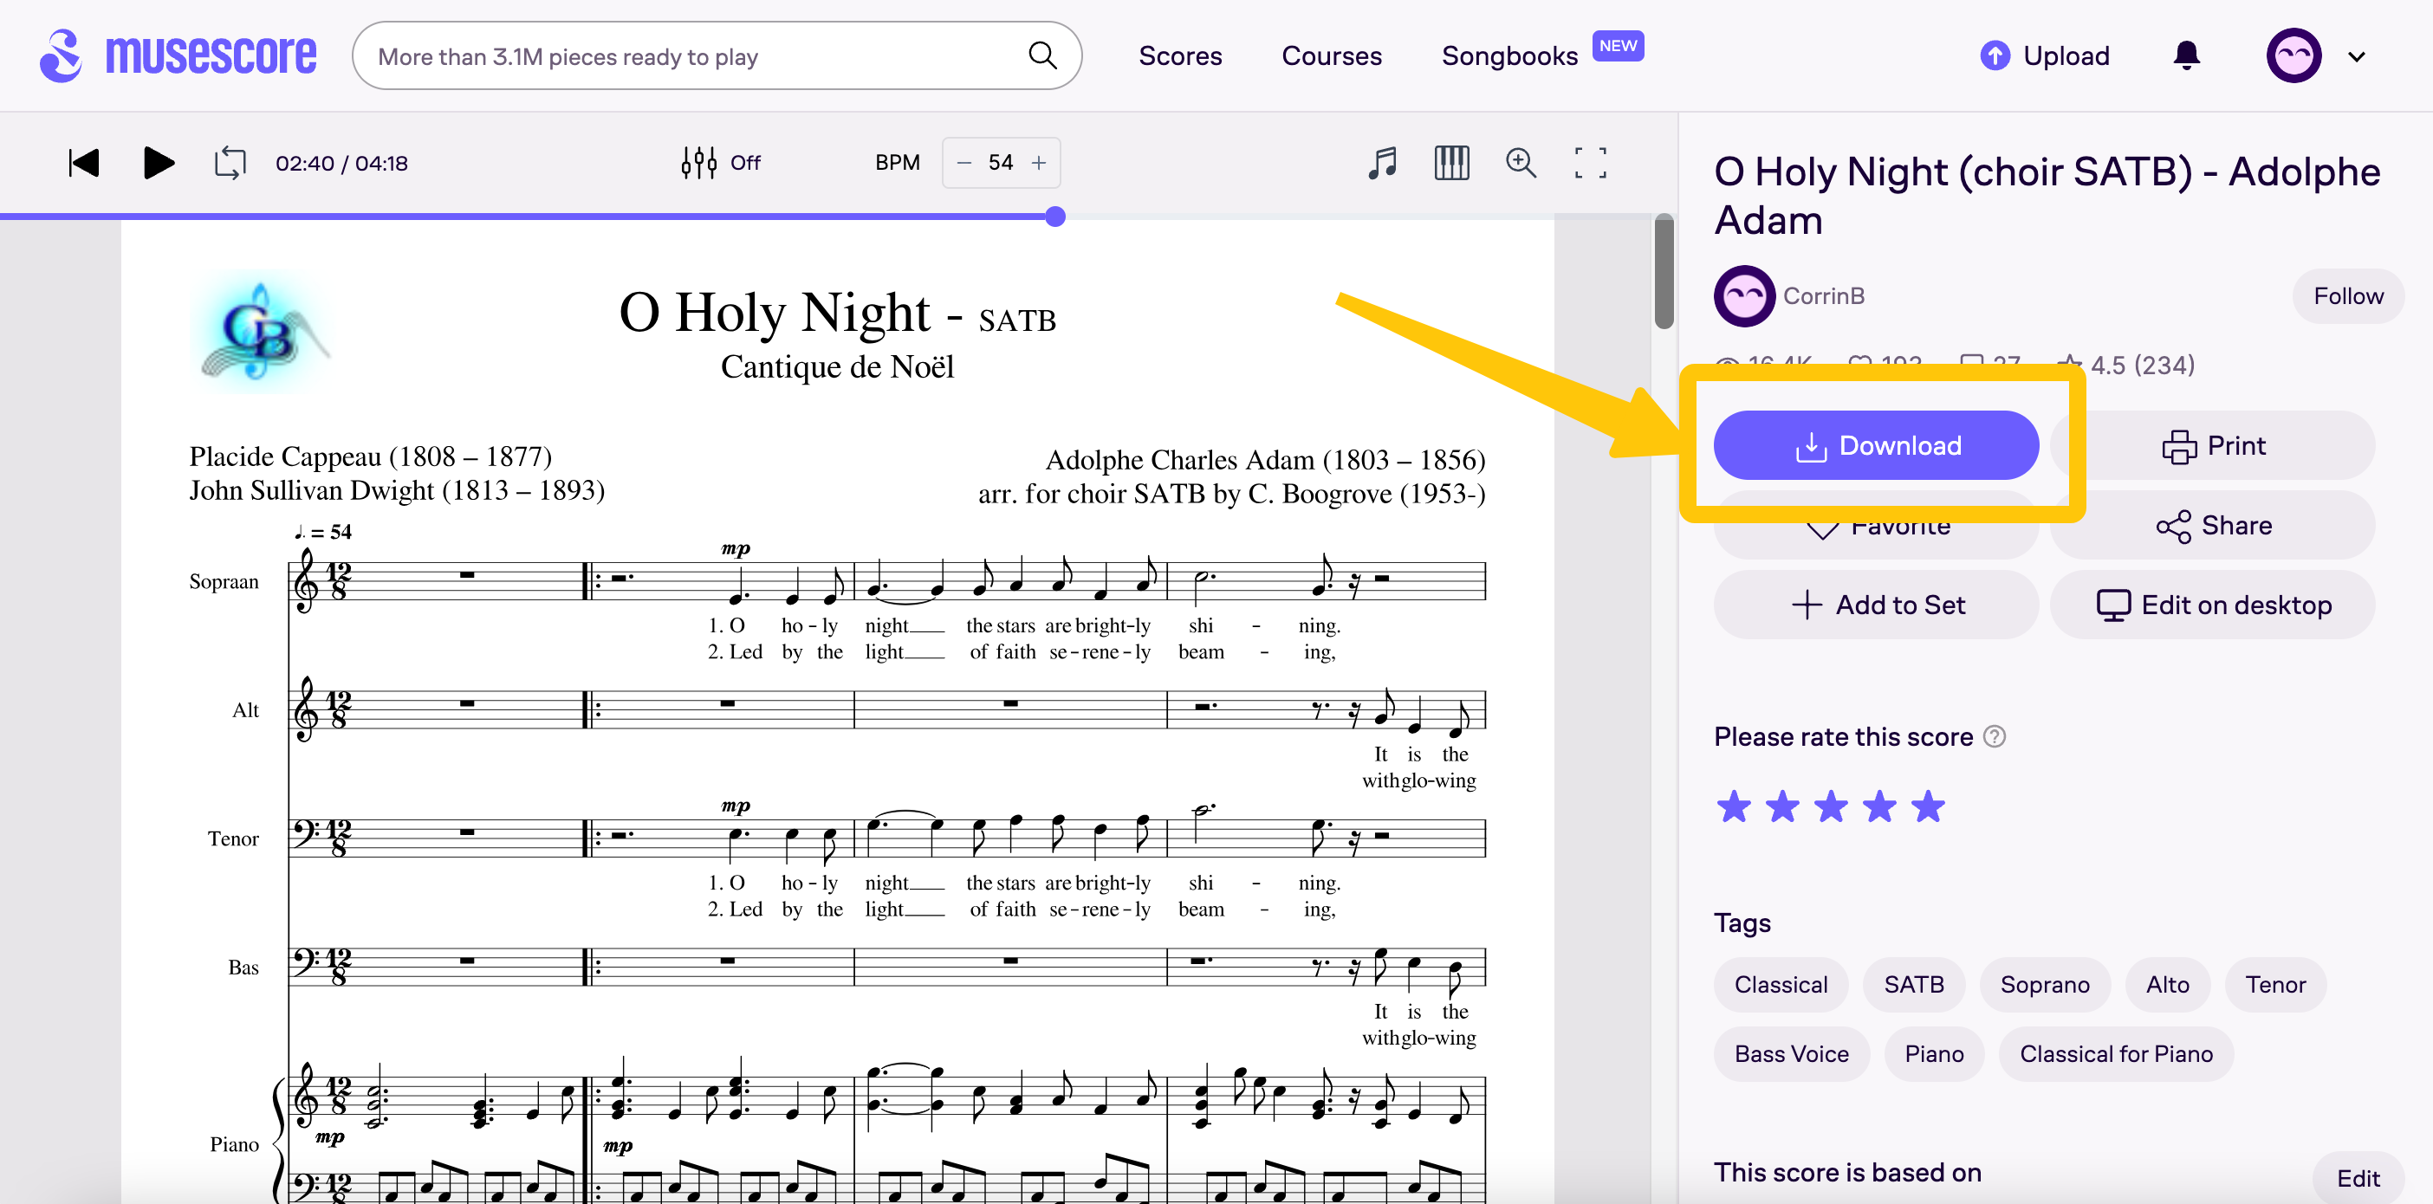Zoom into the score with the magnifier
Image resolution: width=2433 pixels, height=1204 pixels.
[x=1521, y=163]
